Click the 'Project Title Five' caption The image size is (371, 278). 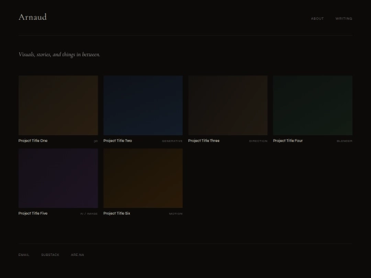(33, 213)
